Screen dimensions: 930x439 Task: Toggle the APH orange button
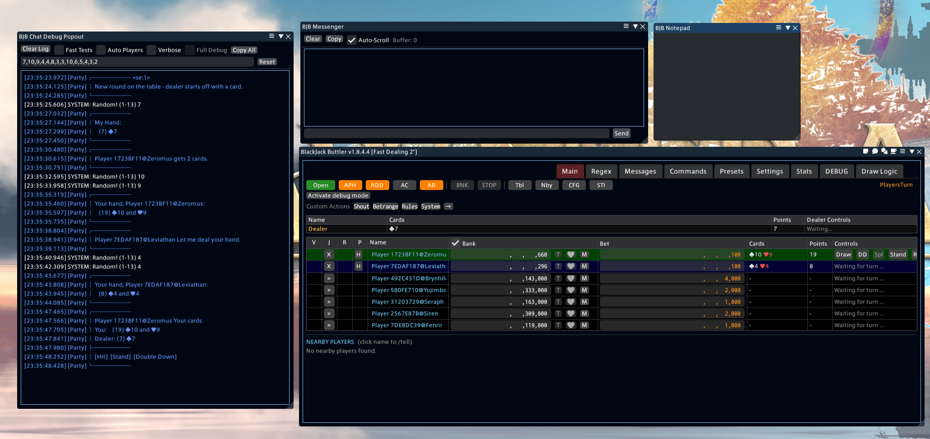[350, 185]
